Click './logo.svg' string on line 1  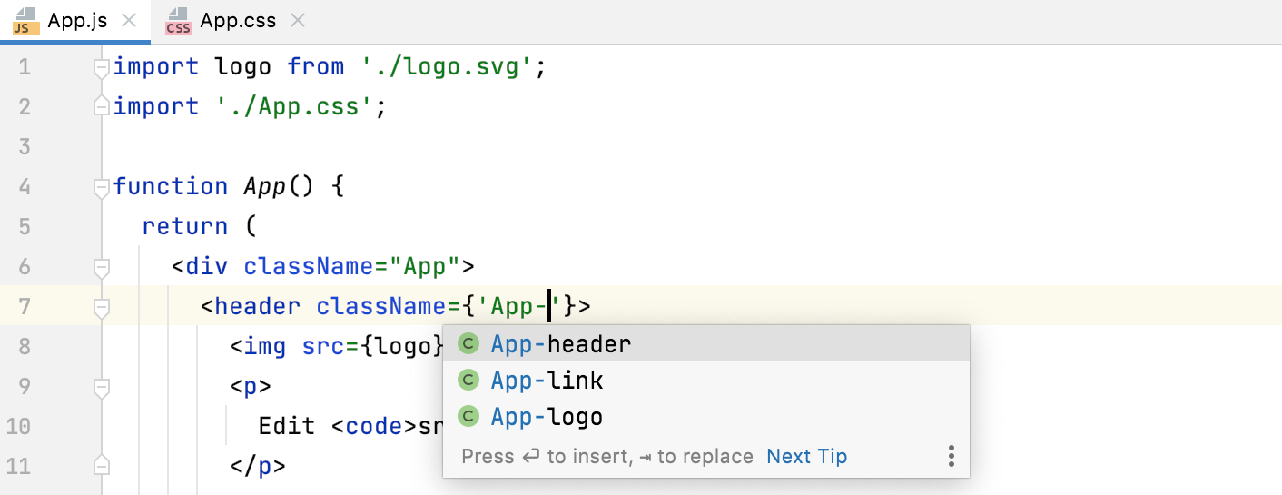[446, 67]
